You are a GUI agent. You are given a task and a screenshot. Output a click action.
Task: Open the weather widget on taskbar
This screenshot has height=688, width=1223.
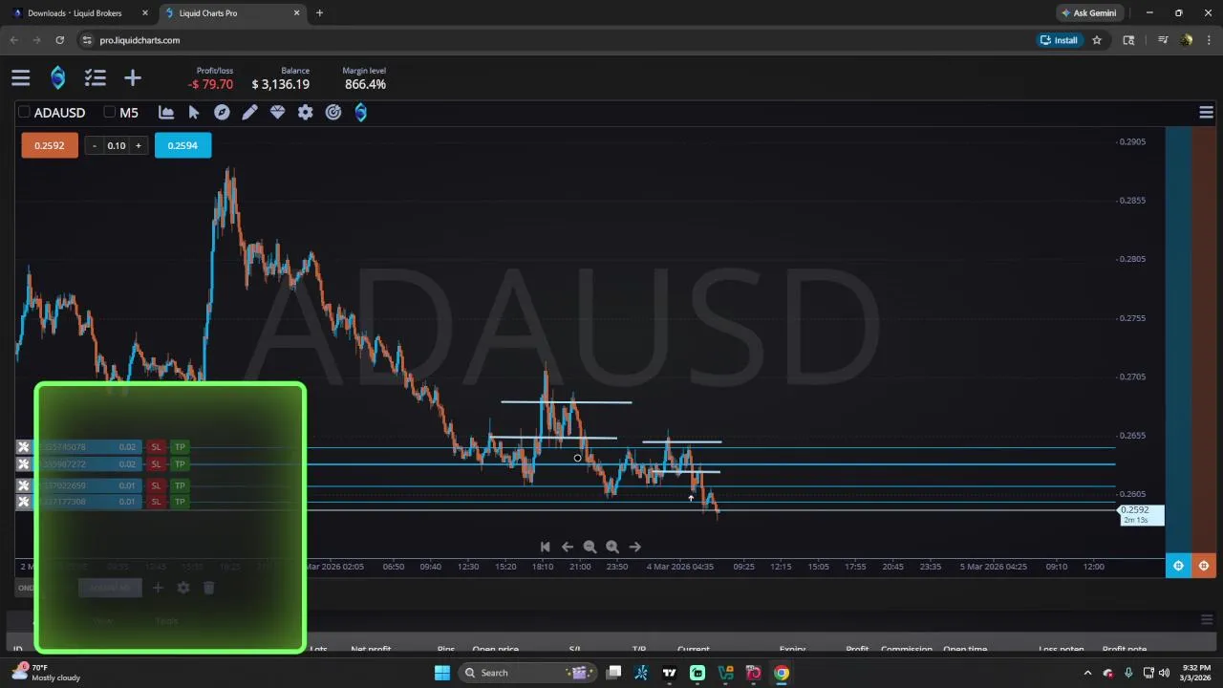tap(46, 673)
